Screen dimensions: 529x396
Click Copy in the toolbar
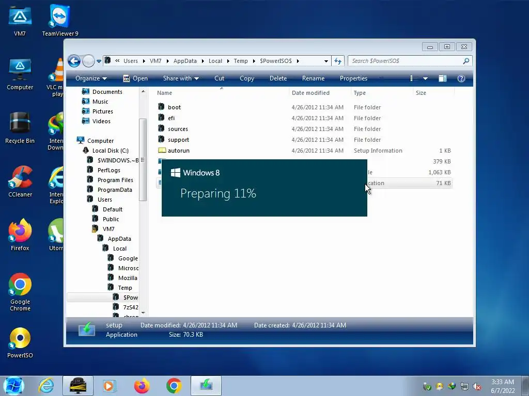(247, 78)
